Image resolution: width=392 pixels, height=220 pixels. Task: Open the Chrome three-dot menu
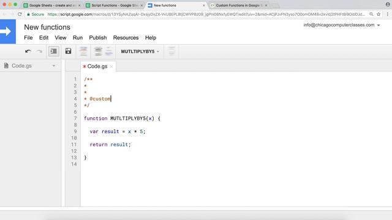[x=388, y=14]
